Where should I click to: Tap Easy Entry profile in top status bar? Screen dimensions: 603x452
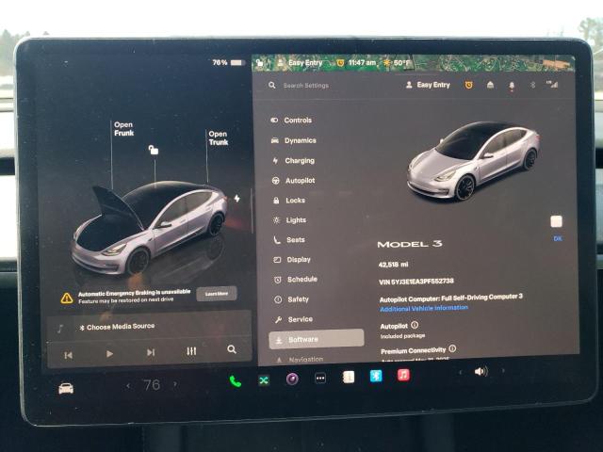coord(300,63)
